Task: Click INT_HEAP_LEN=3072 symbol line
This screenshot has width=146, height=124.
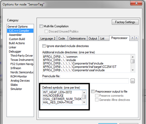Action: coord(57,92)
